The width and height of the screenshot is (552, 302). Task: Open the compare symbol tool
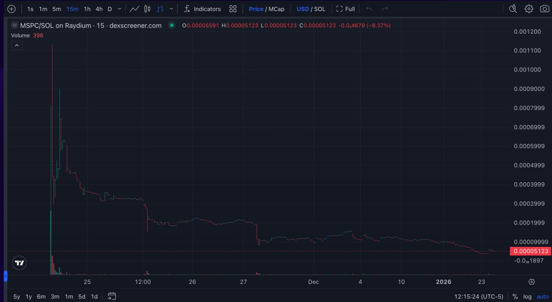point(12,9)
